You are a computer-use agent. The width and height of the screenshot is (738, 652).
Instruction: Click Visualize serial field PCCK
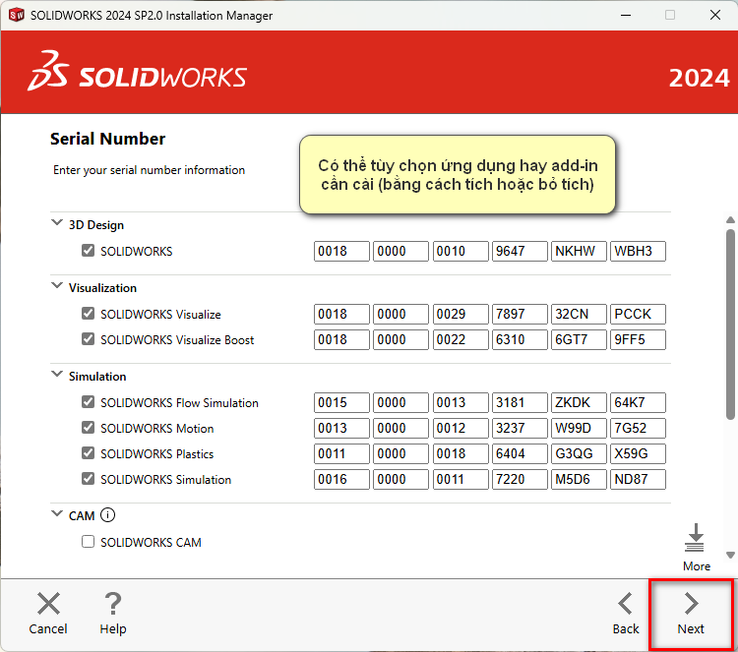tap(638, 314)
